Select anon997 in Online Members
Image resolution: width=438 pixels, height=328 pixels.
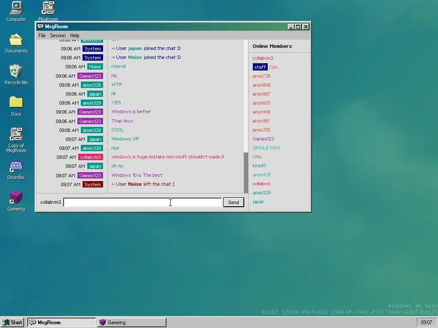click(x=261, y=94)
